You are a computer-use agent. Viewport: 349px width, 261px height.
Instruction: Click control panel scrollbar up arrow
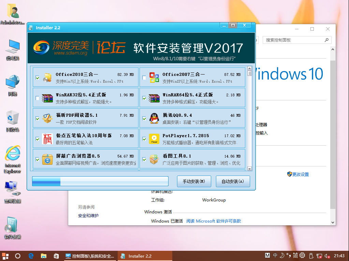(x=333, y=49)
